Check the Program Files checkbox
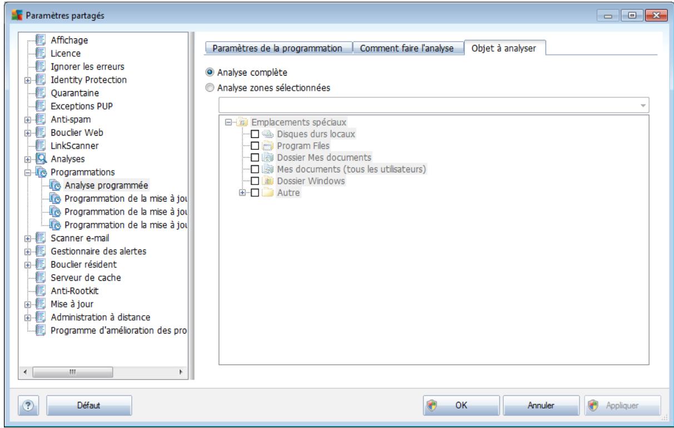This screenshot has height=428, width=674. (x=255, y=146)
